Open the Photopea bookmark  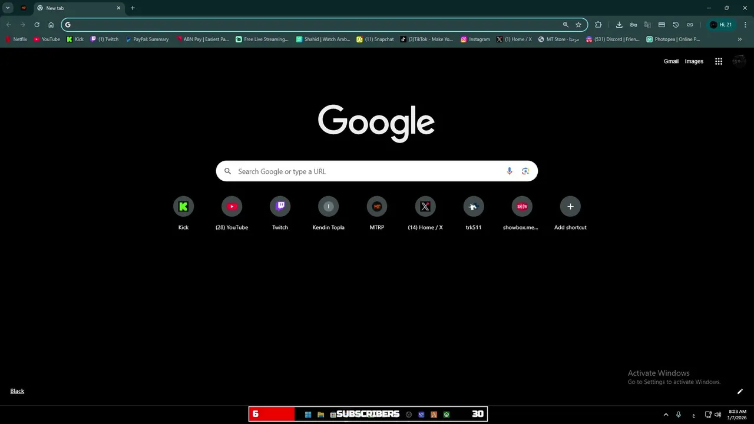[x=673, y=39]
